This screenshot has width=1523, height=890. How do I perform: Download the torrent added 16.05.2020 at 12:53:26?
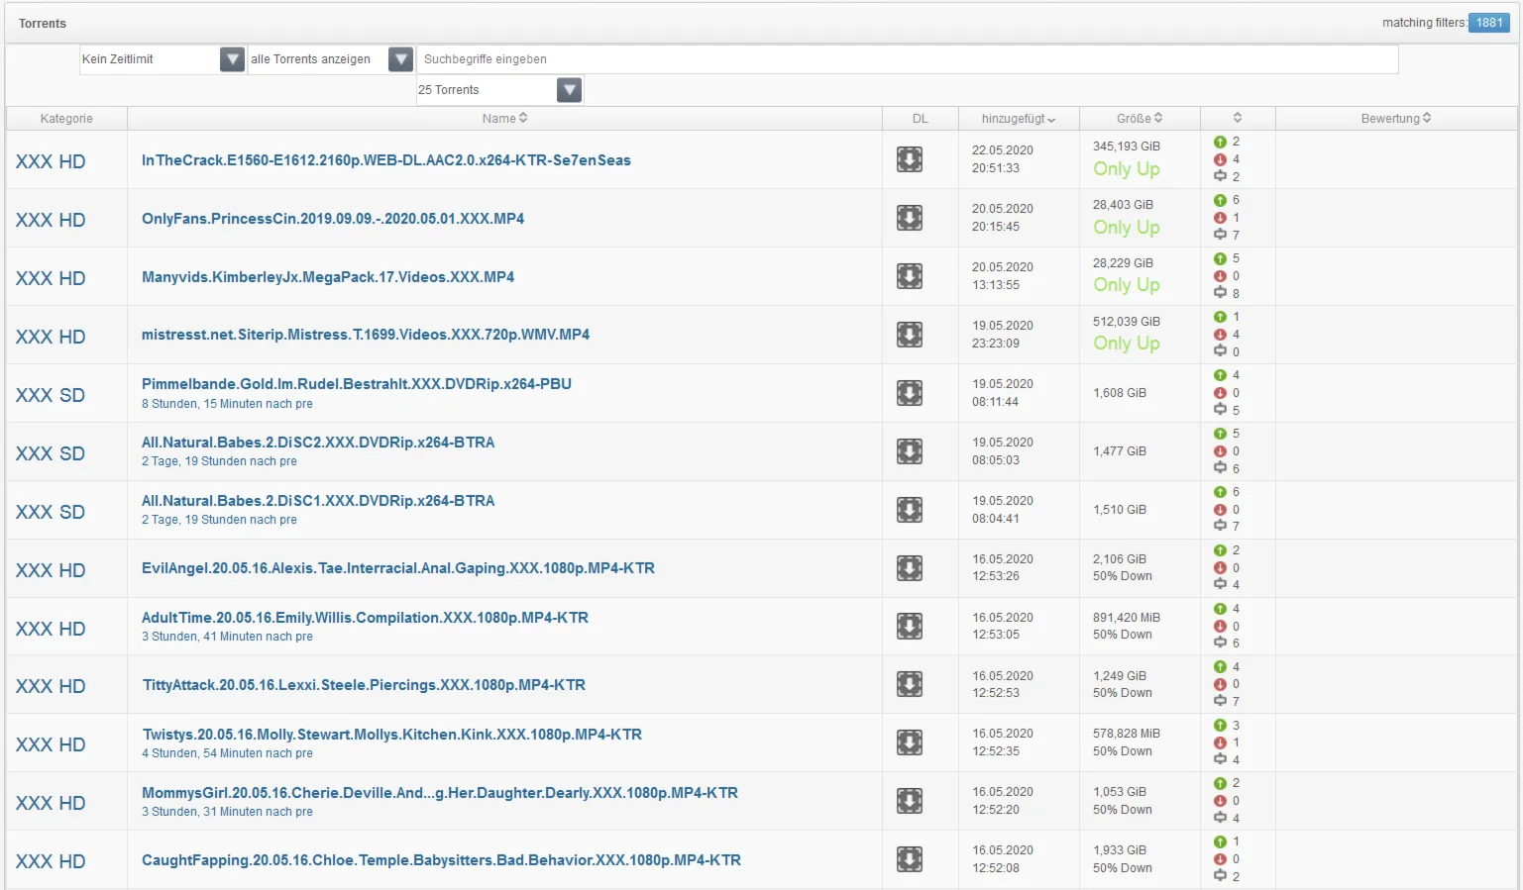(909, 568)
